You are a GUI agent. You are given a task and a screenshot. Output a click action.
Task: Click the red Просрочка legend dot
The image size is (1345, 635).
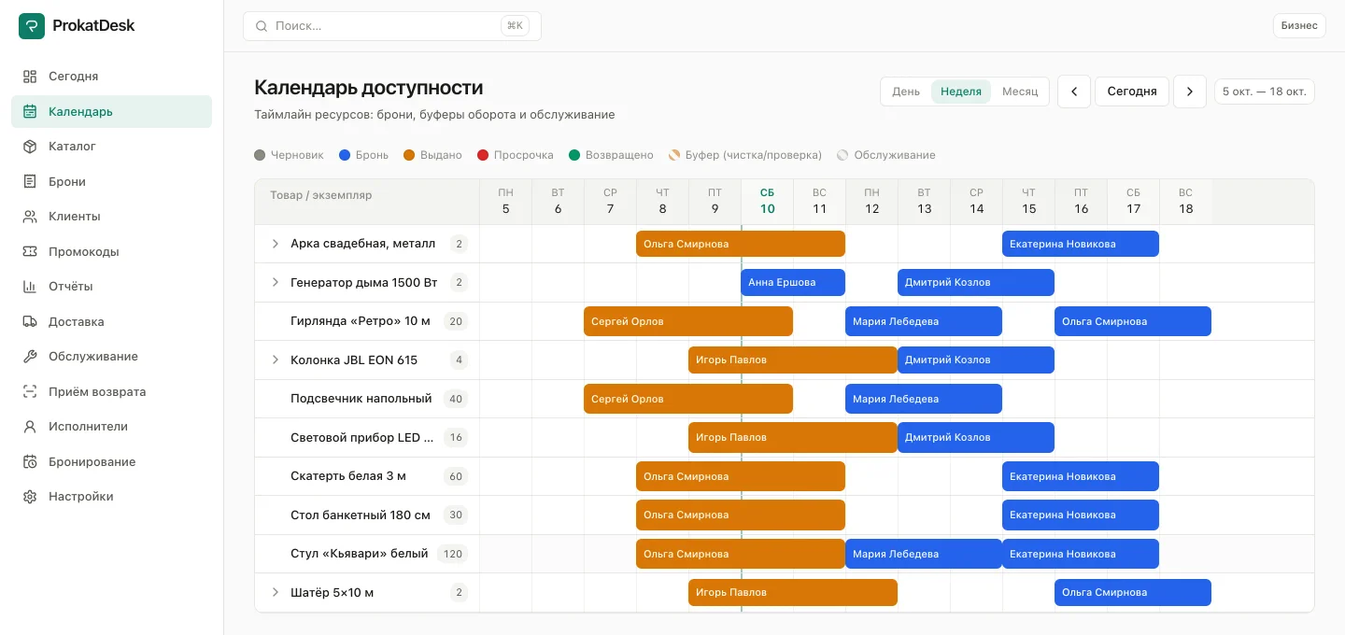pyautogui.click(x=483, y=155)
